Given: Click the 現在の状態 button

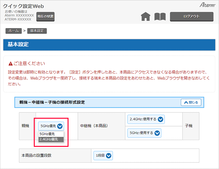Looking at the screenshot, I should coord(45,17).
